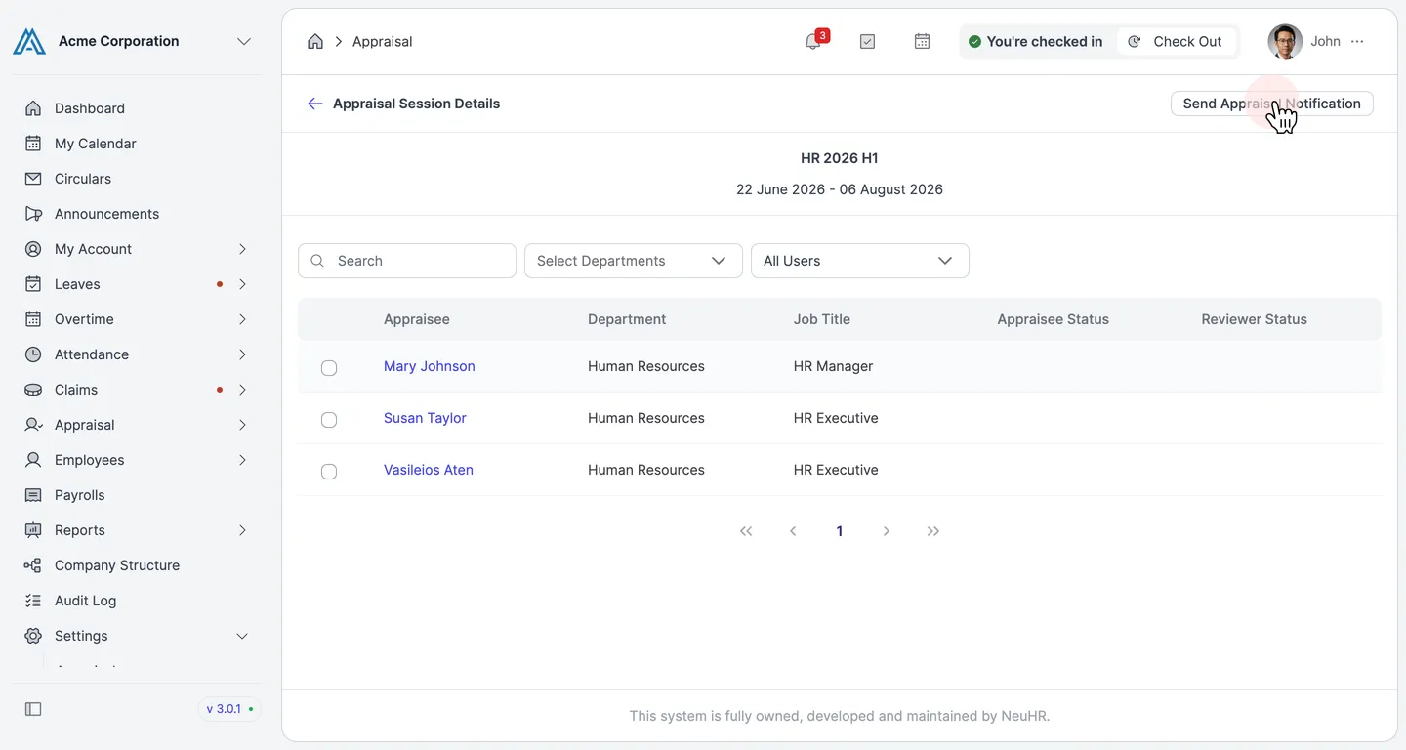Screen dimensions: 1406x750
Task: Click the Claims coin icon
Action: 33,390
